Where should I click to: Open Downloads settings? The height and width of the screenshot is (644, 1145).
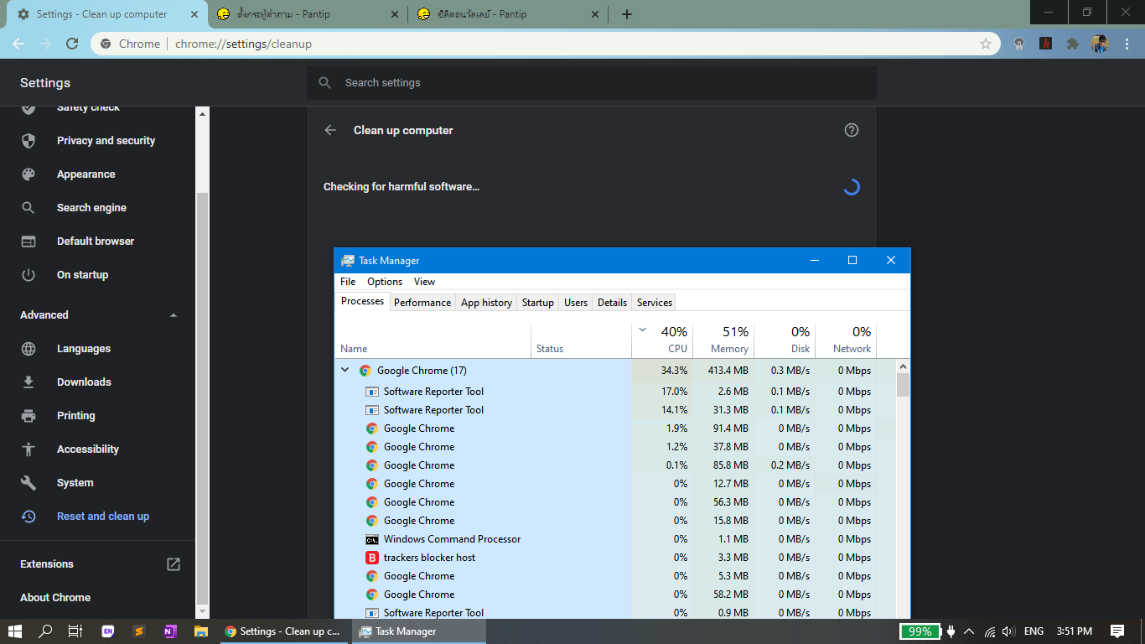(84, 382)
